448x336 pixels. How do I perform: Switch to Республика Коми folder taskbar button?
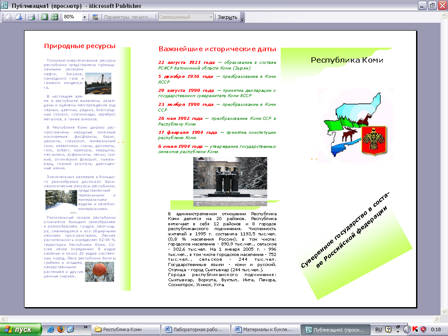pyautogui.click(x=126, y=329)
